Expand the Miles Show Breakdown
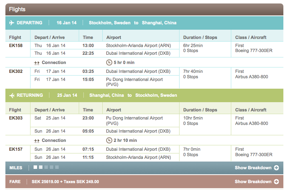Viewport: 288px width, 192px height. click(x=253, y=168)
